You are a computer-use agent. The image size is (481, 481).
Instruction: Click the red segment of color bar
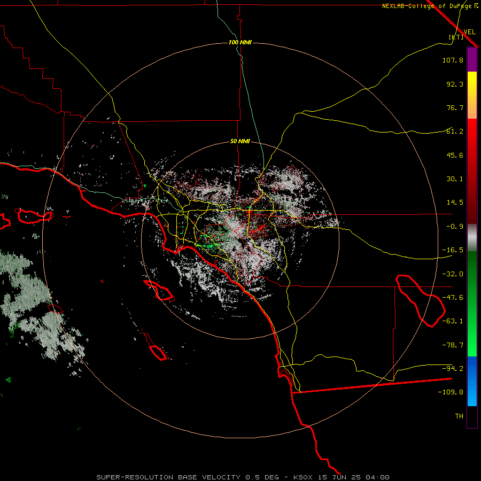472,171
